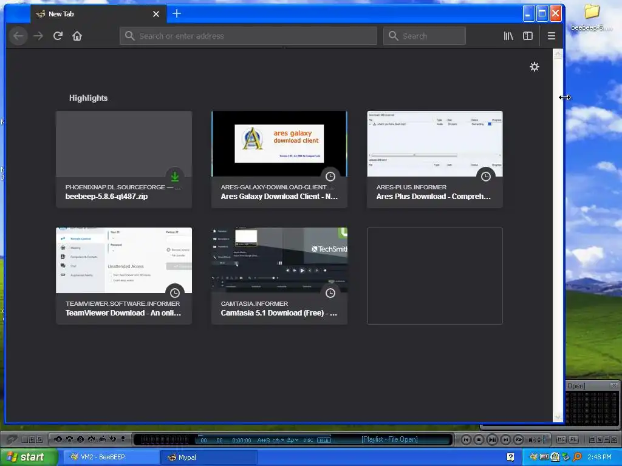Click the P button in player
The height and width of the screenshot is (466, 622).
click(32, 440)
